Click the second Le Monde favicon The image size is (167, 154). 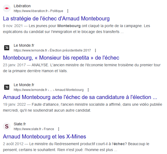pos(7,87)
